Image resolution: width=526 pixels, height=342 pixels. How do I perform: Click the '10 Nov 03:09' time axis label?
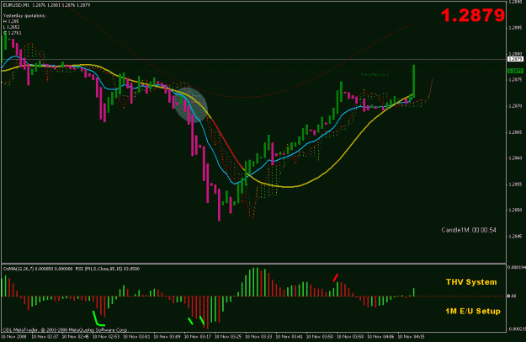[x=167, y=337]
